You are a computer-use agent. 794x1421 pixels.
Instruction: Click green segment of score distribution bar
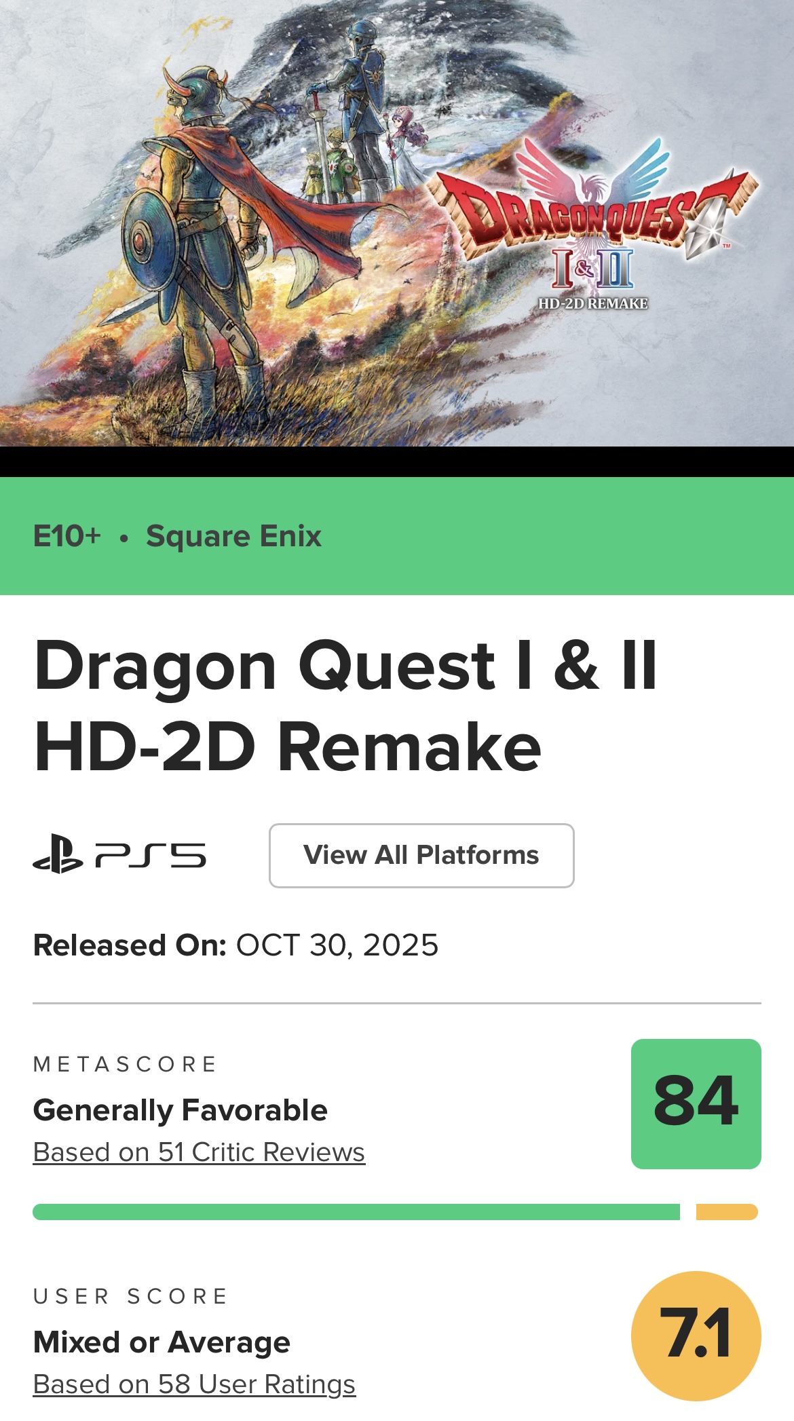coord(356,1212)
